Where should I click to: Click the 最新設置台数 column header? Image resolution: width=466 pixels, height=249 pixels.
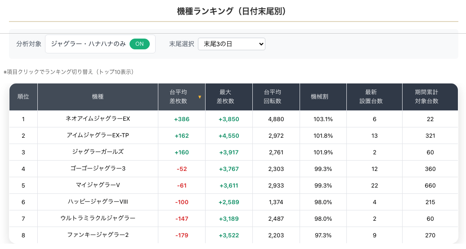374,97
